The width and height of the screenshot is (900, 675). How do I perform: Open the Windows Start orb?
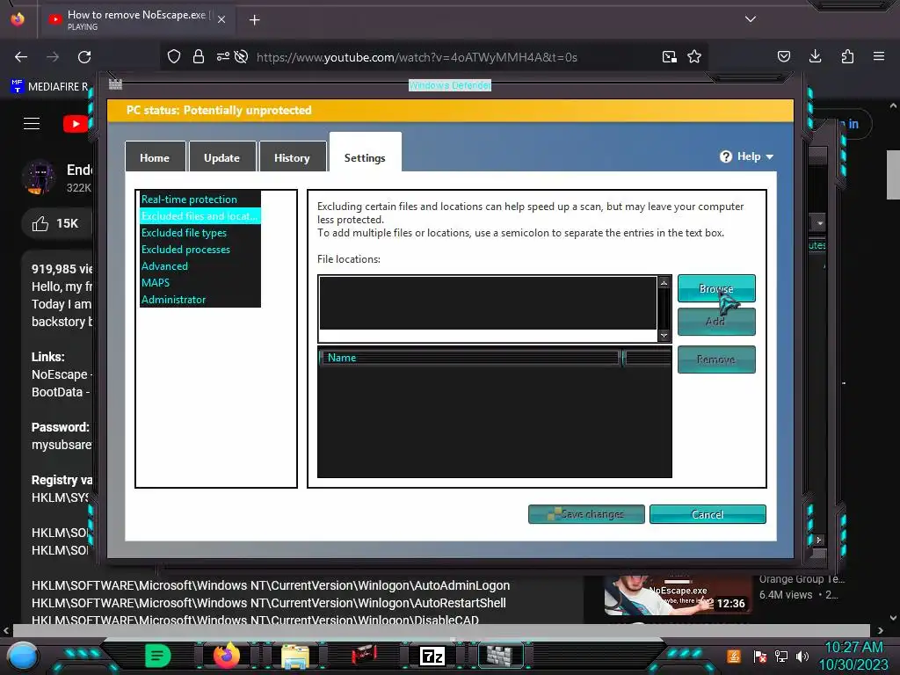[x=23, y=656]
